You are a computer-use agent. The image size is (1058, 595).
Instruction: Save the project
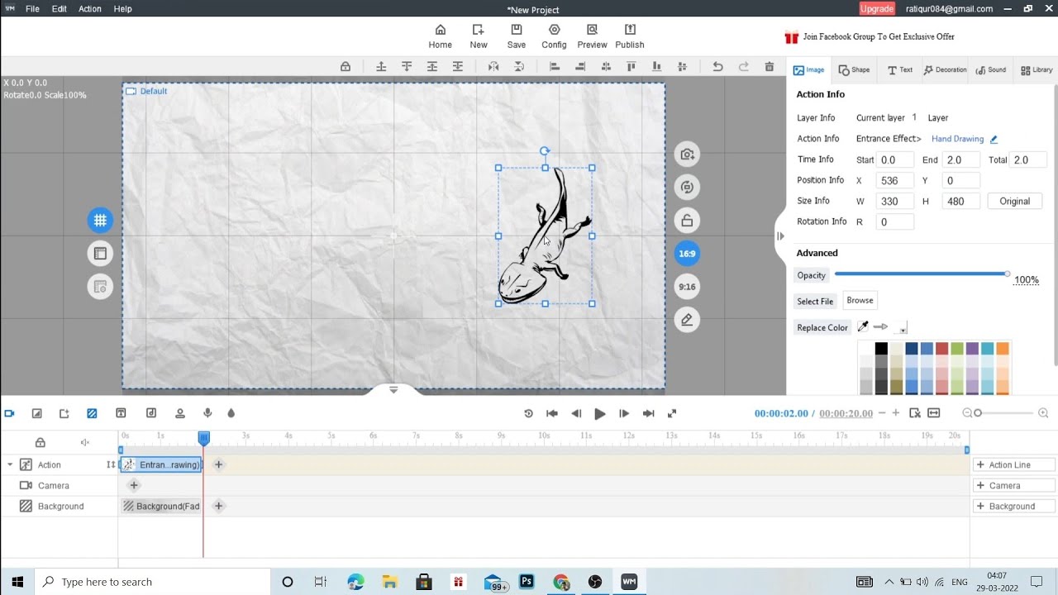[x=517, y=36]
